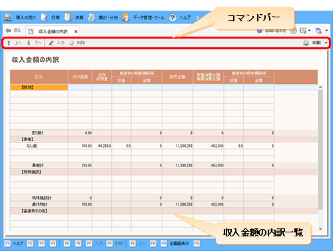This screenshot has width=333, height=251.
Task: Click the vertical scrollbar down arrow
Action: pyautogui.click(x=320, y=228)
